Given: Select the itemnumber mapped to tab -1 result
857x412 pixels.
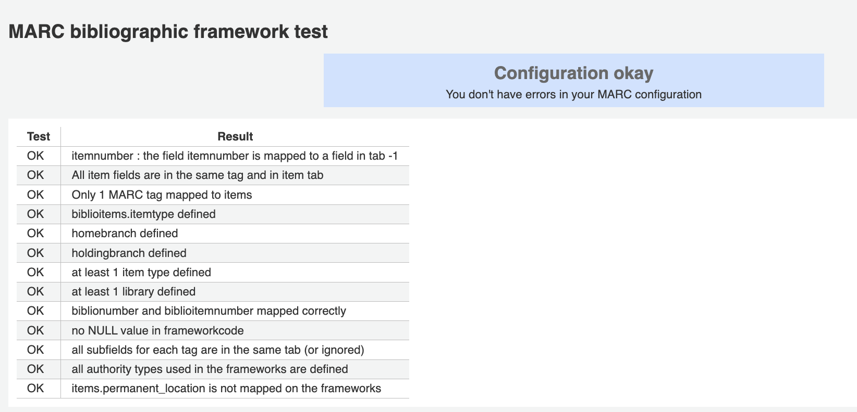Looking at the screenshot, I should [235, 156].
